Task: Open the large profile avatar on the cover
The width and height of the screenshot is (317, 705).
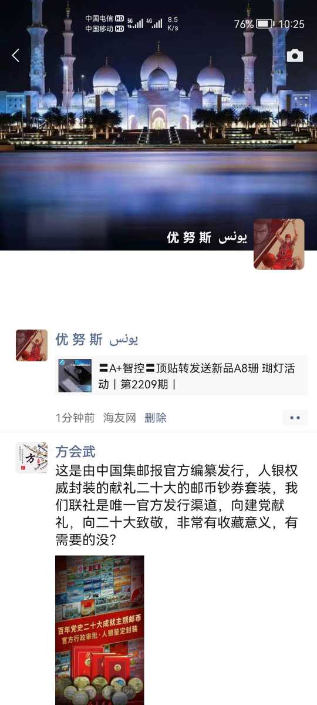Action: pyautogui.click(x=279, y=244)
